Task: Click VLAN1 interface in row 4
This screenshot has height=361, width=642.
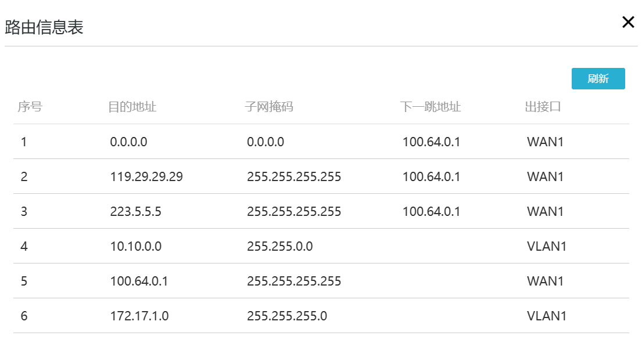Action: coord(547,246)
